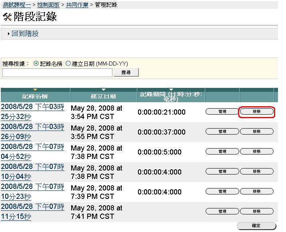Select the 記錄名稱 radio button
This screenshot has width=286, height=232.
pos(36,63)
